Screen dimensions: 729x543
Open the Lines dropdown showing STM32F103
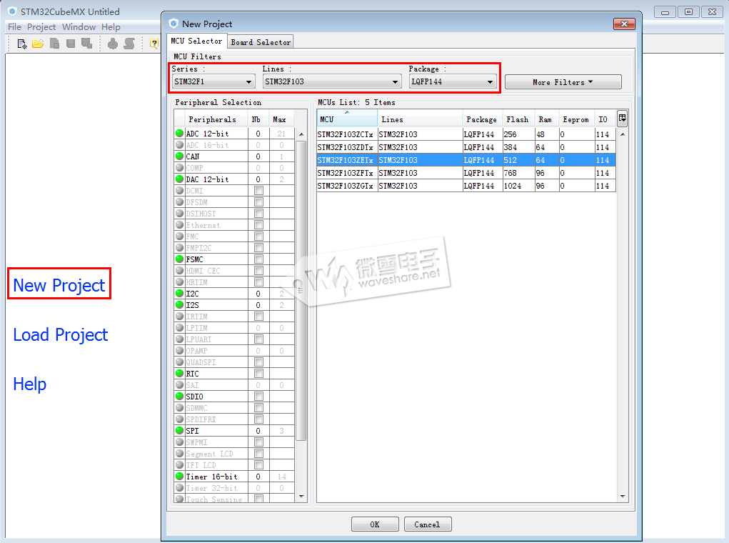pos(331,82)
